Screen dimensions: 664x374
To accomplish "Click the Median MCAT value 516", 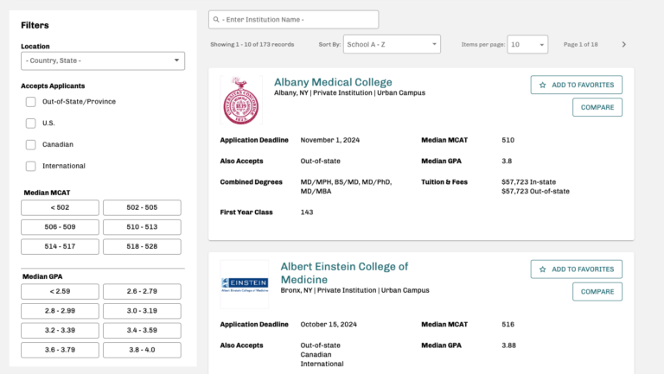I will pos(508,325).
